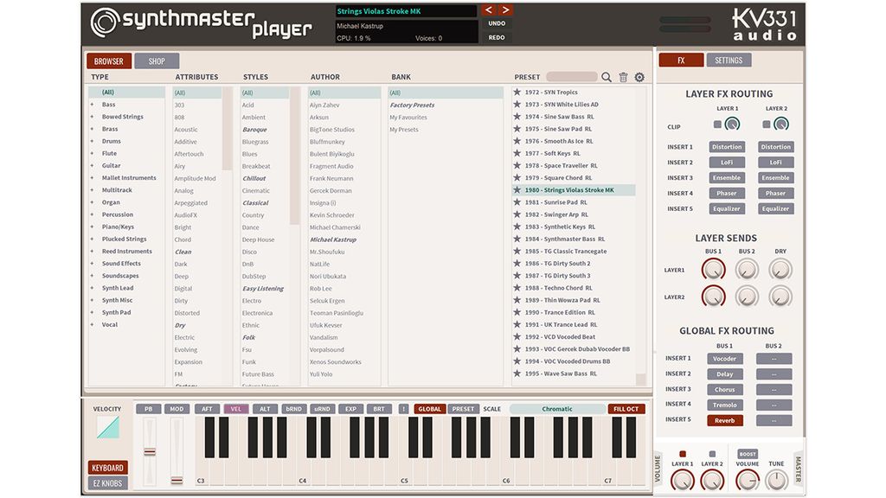The height and width of the screenshot is (498, 886).
Task: Open Layer 1 Insert 1 Distortion selector
Action: pyautogui.click(x=727, y=146)
